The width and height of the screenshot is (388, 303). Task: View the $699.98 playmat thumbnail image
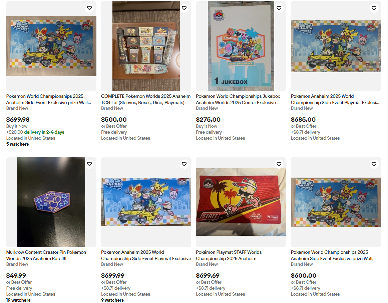coord(51,46)
